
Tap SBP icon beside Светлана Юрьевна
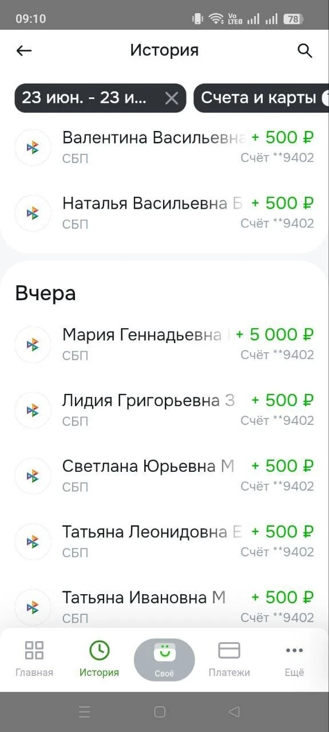(x=33, y=476)
